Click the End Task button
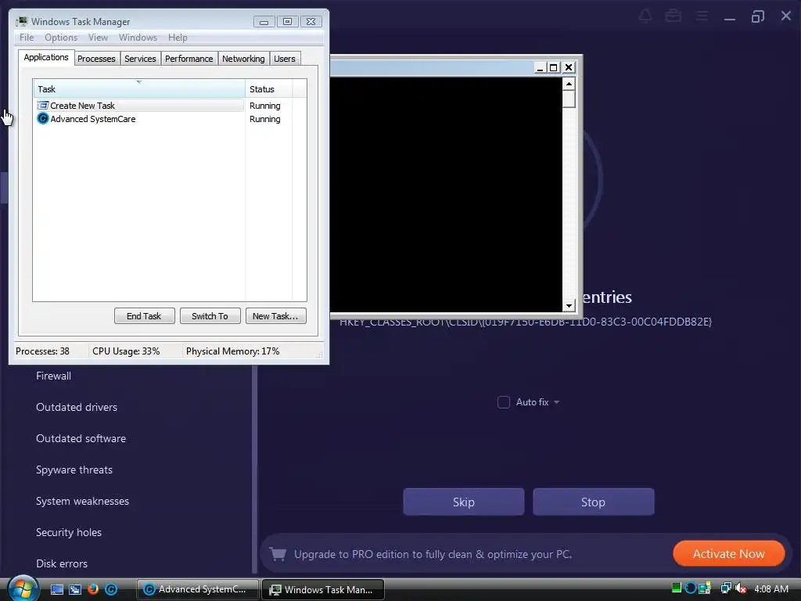801x601 pixels. [144, 316]
